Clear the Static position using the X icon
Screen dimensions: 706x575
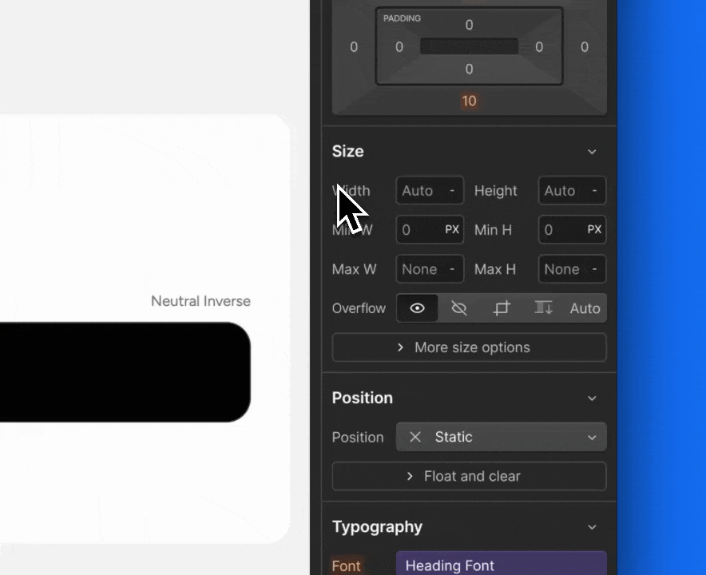coord(414,437)
